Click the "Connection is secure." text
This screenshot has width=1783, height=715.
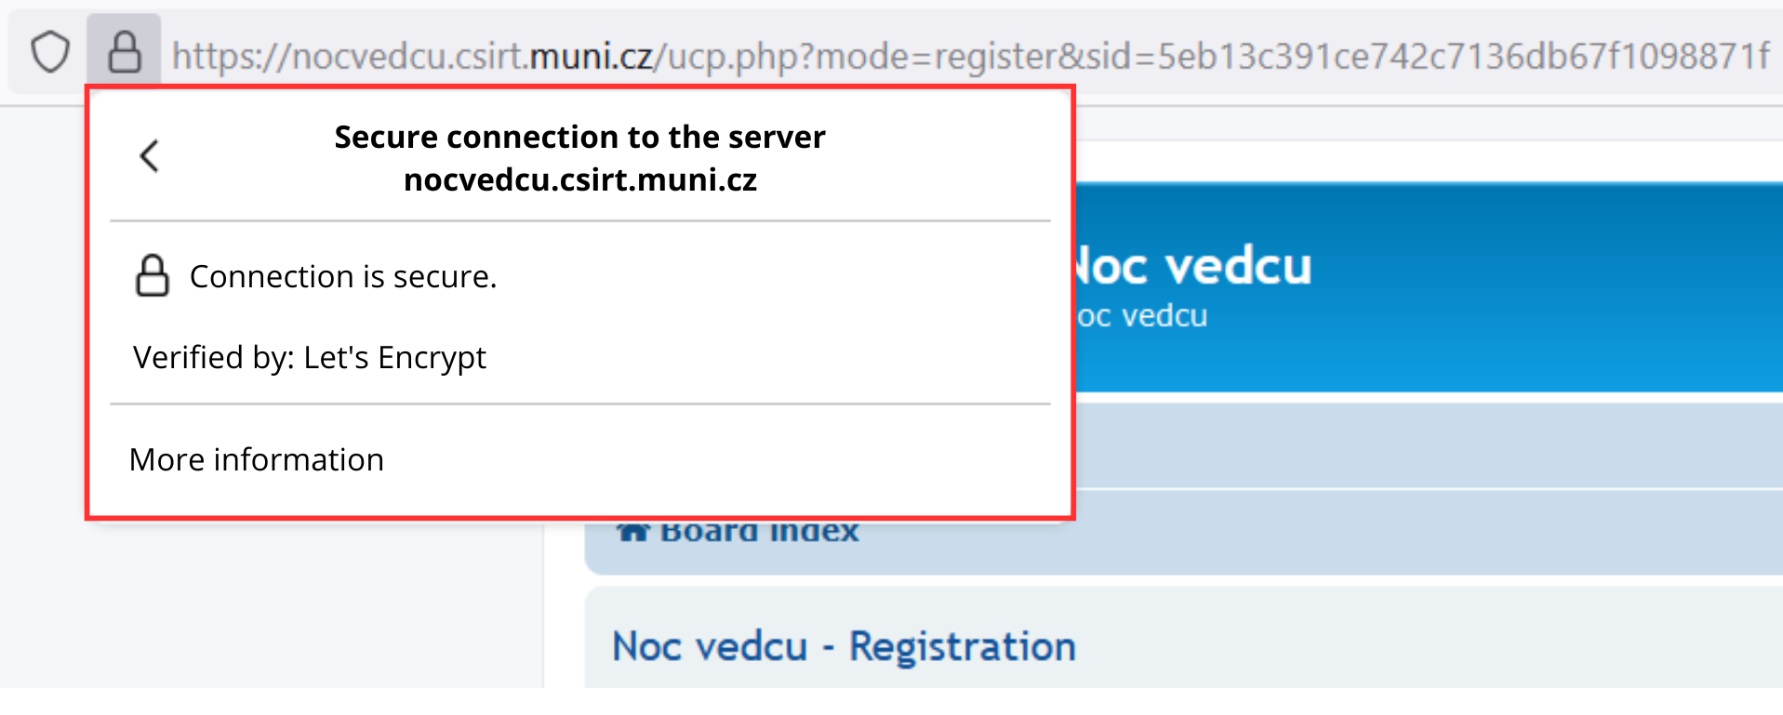point(343,276)
